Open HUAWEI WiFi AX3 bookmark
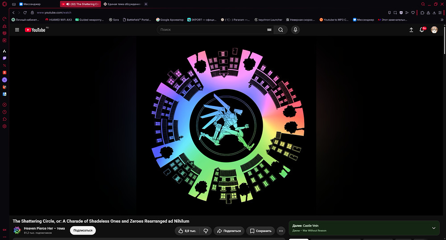Viewport: 446px width, 240px height. pos(58,20)
